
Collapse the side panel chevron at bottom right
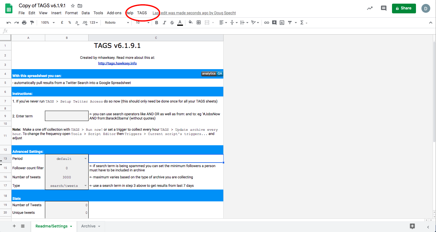428,227
